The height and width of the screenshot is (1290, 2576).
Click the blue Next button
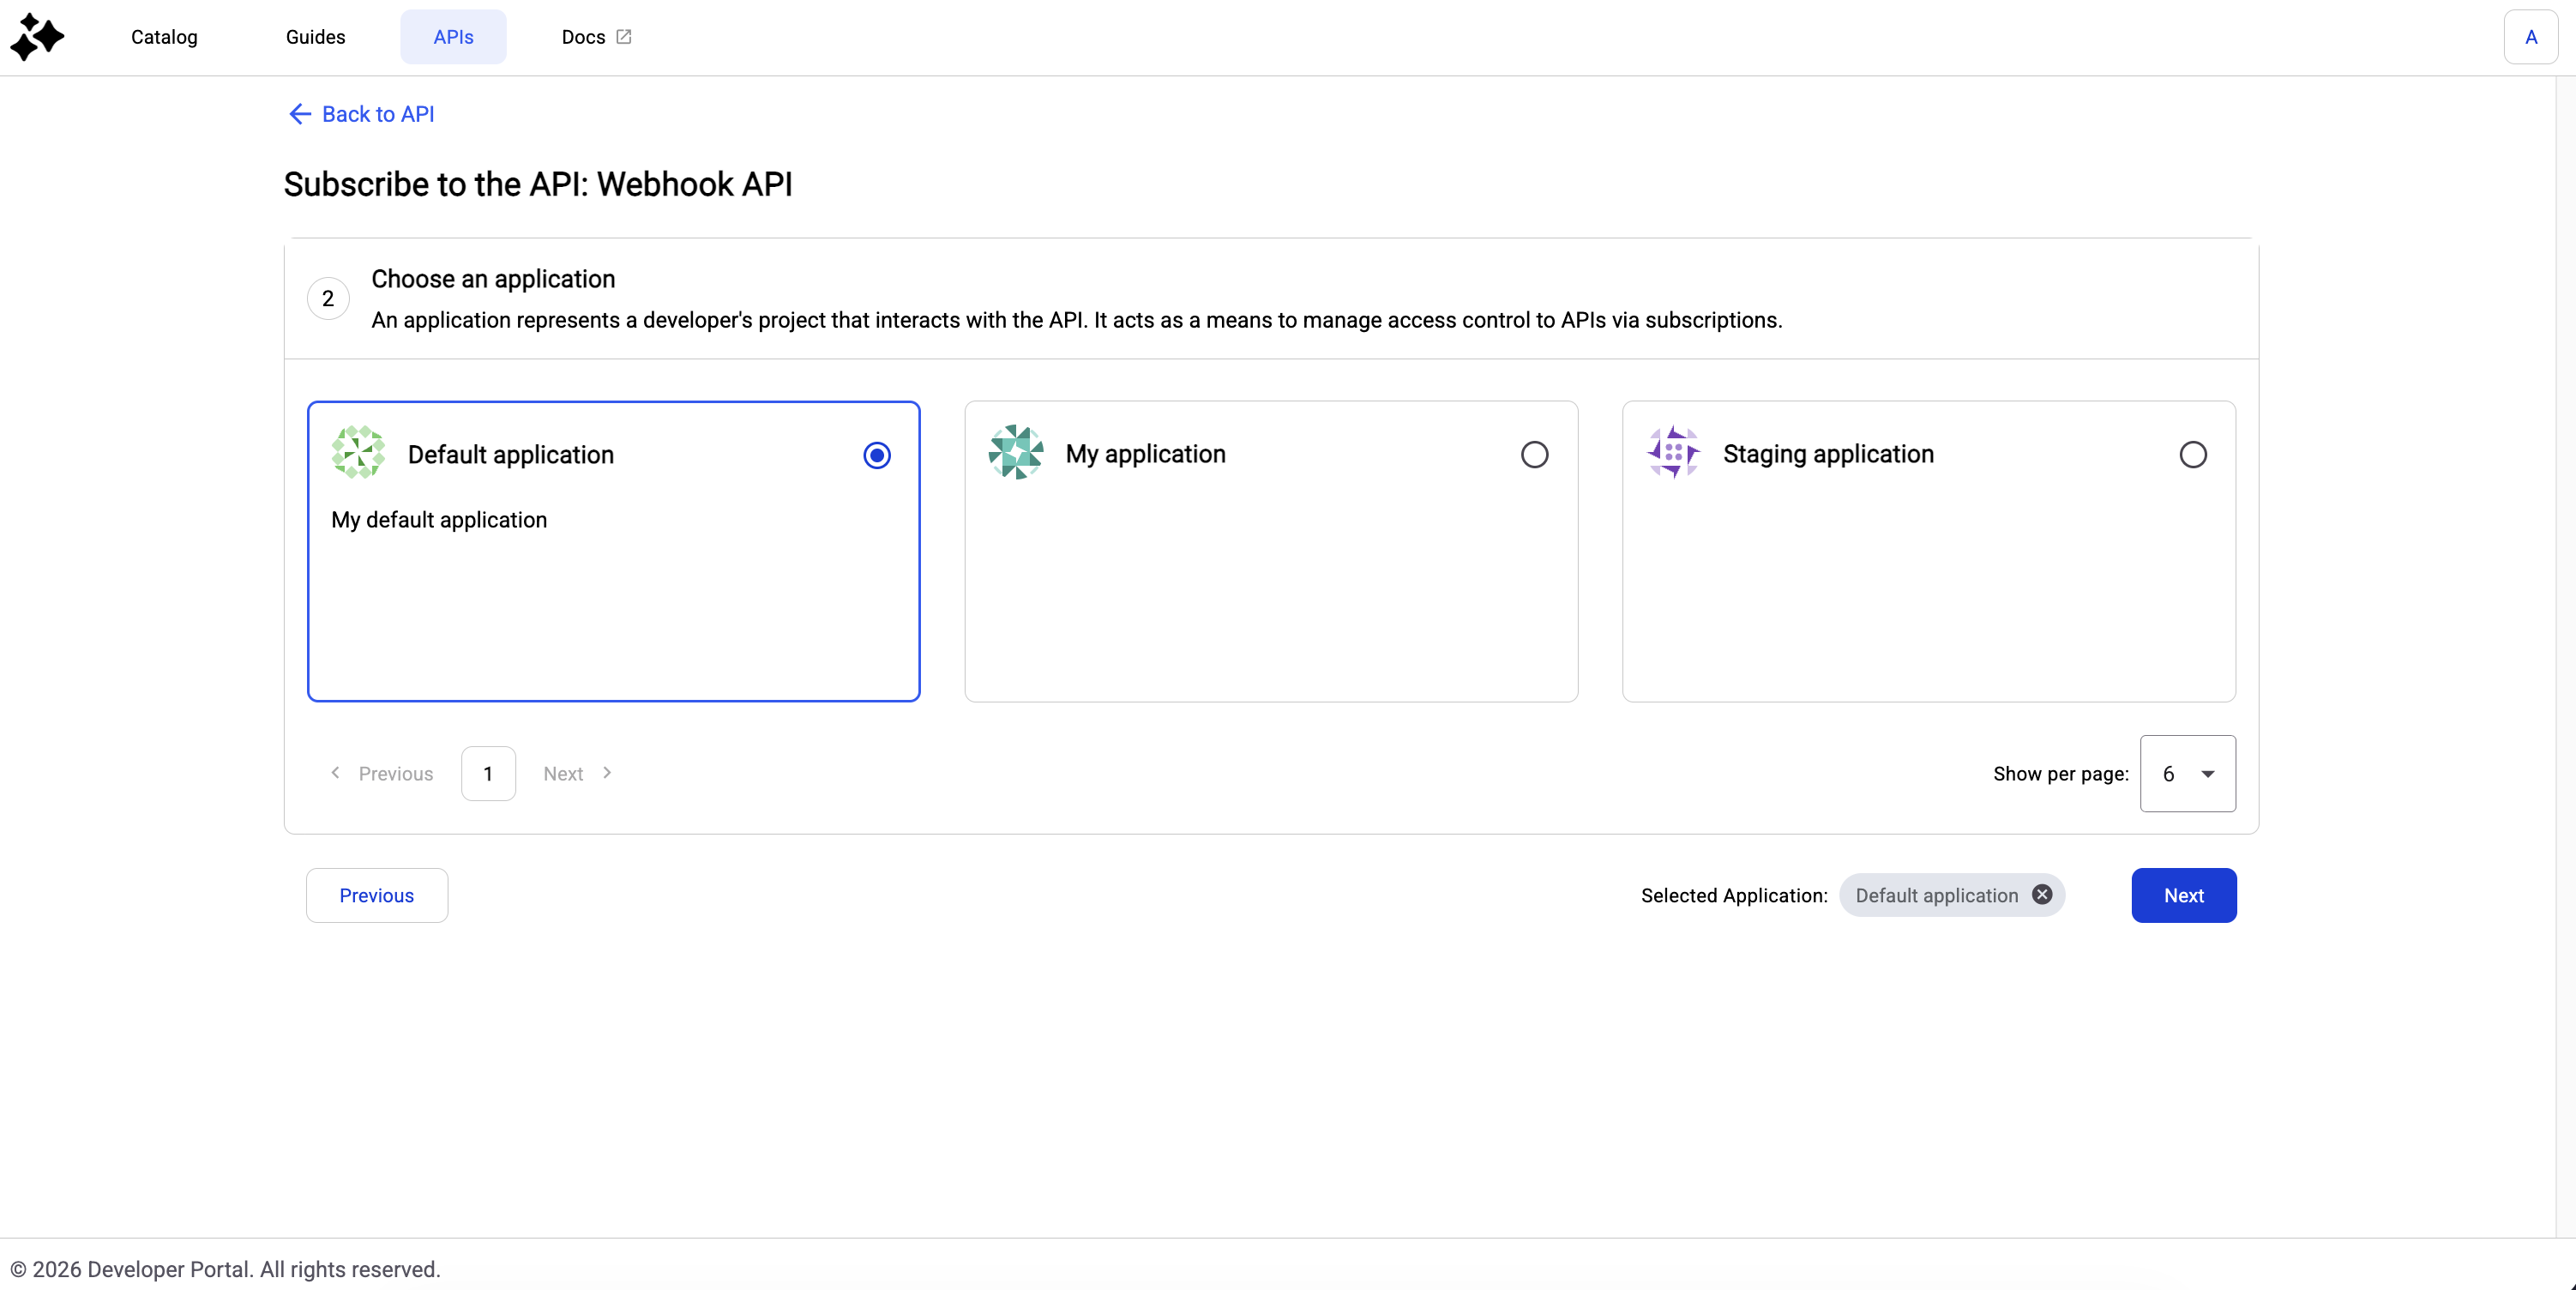pyautogui.click(x=2183, y=895)
